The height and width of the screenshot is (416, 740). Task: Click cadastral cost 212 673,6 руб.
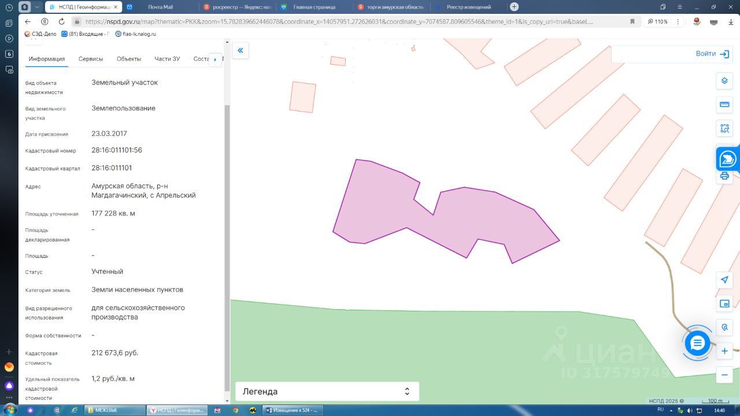tap(115, 352)
